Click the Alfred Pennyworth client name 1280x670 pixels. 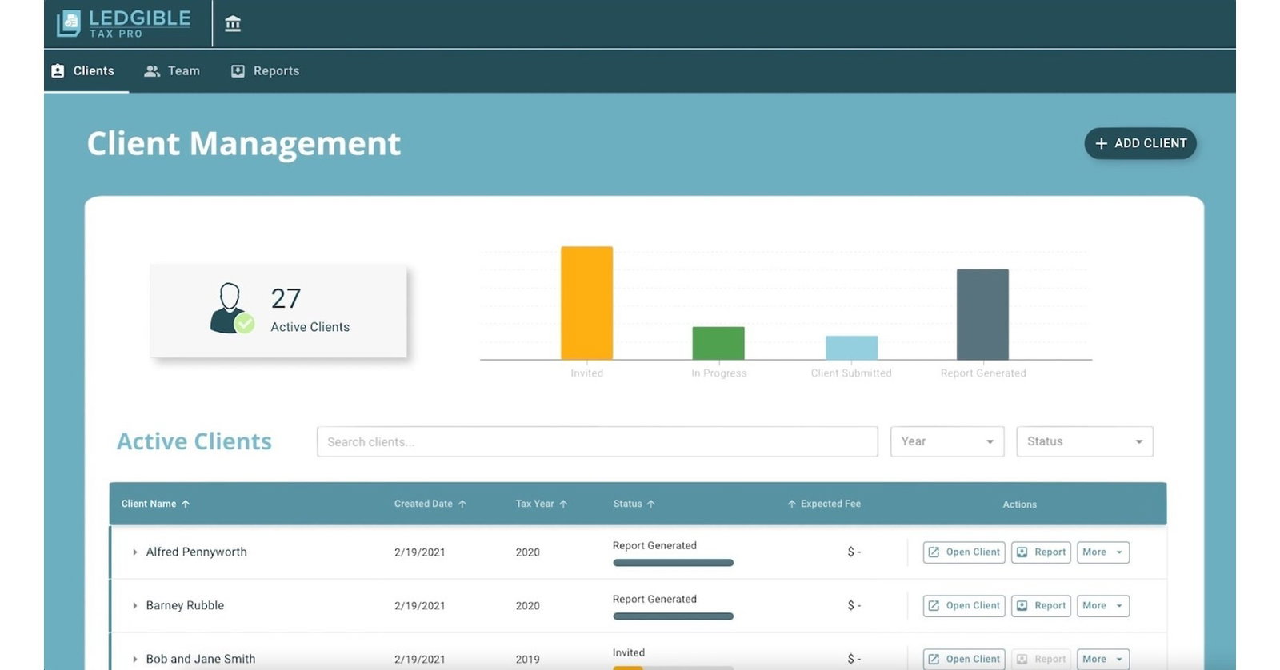pyautogui.click(x=196, y=552)
